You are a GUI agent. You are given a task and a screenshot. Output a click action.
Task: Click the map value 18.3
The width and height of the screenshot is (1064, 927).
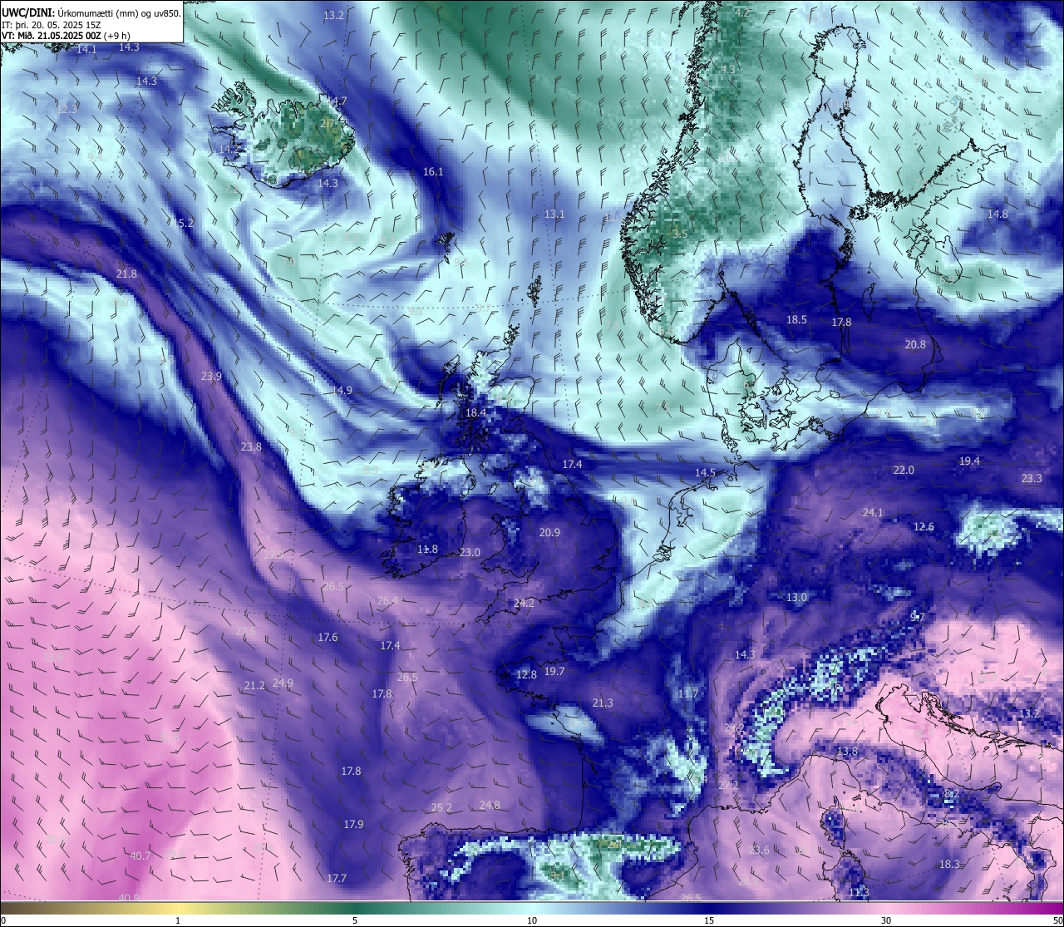949,865
